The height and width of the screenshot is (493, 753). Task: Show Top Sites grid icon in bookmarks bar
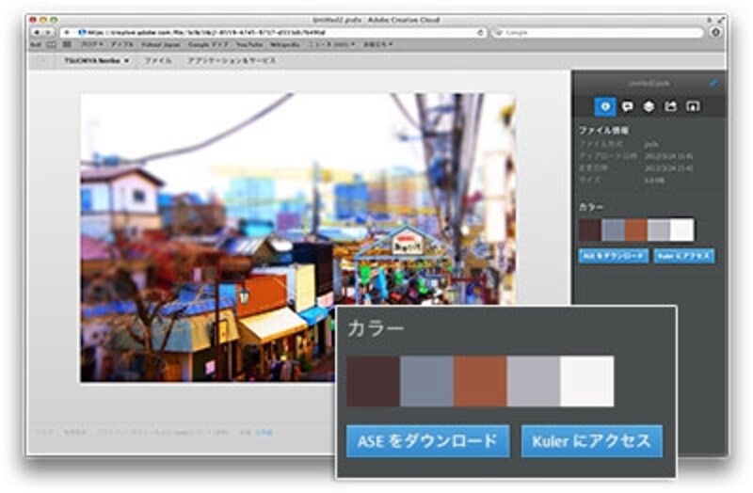pyautogui.click(x=67, y=44)
